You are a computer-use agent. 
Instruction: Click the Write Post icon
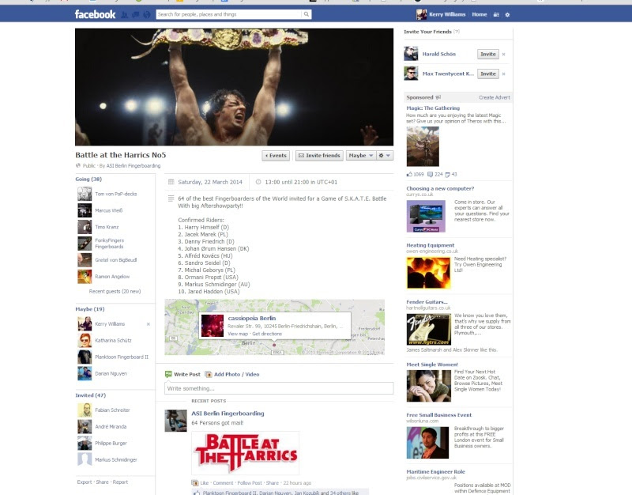pyautogui.click(x=168, y=374)
